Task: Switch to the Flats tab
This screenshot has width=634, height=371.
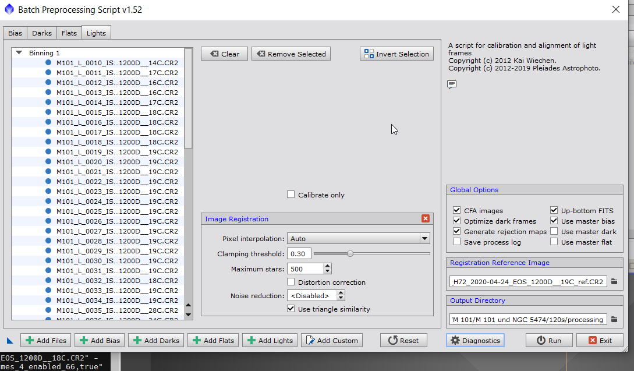Action: point(69,33)
